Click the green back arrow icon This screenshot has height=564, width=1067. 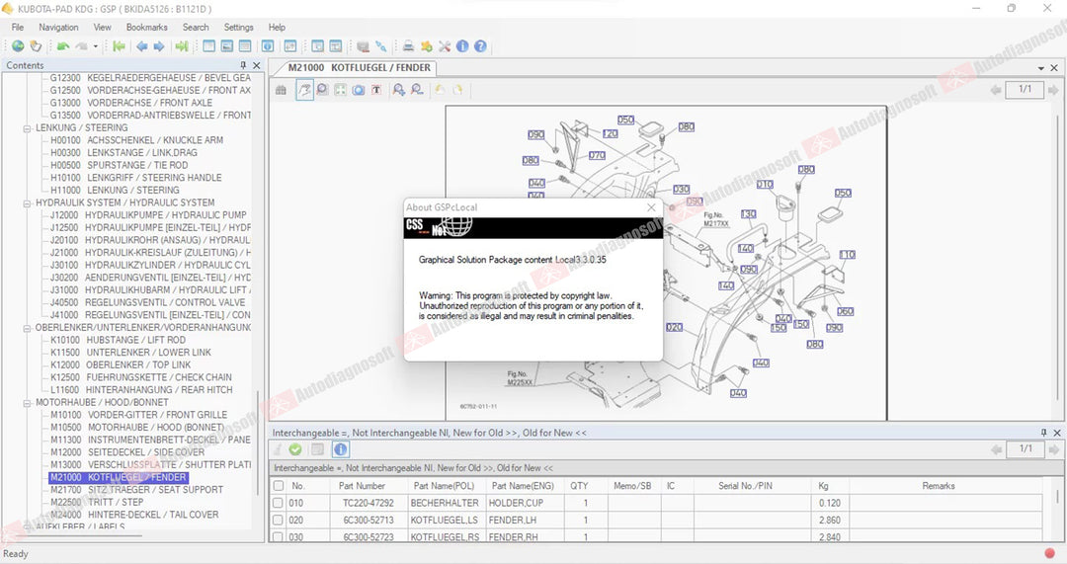coord(63,46)
